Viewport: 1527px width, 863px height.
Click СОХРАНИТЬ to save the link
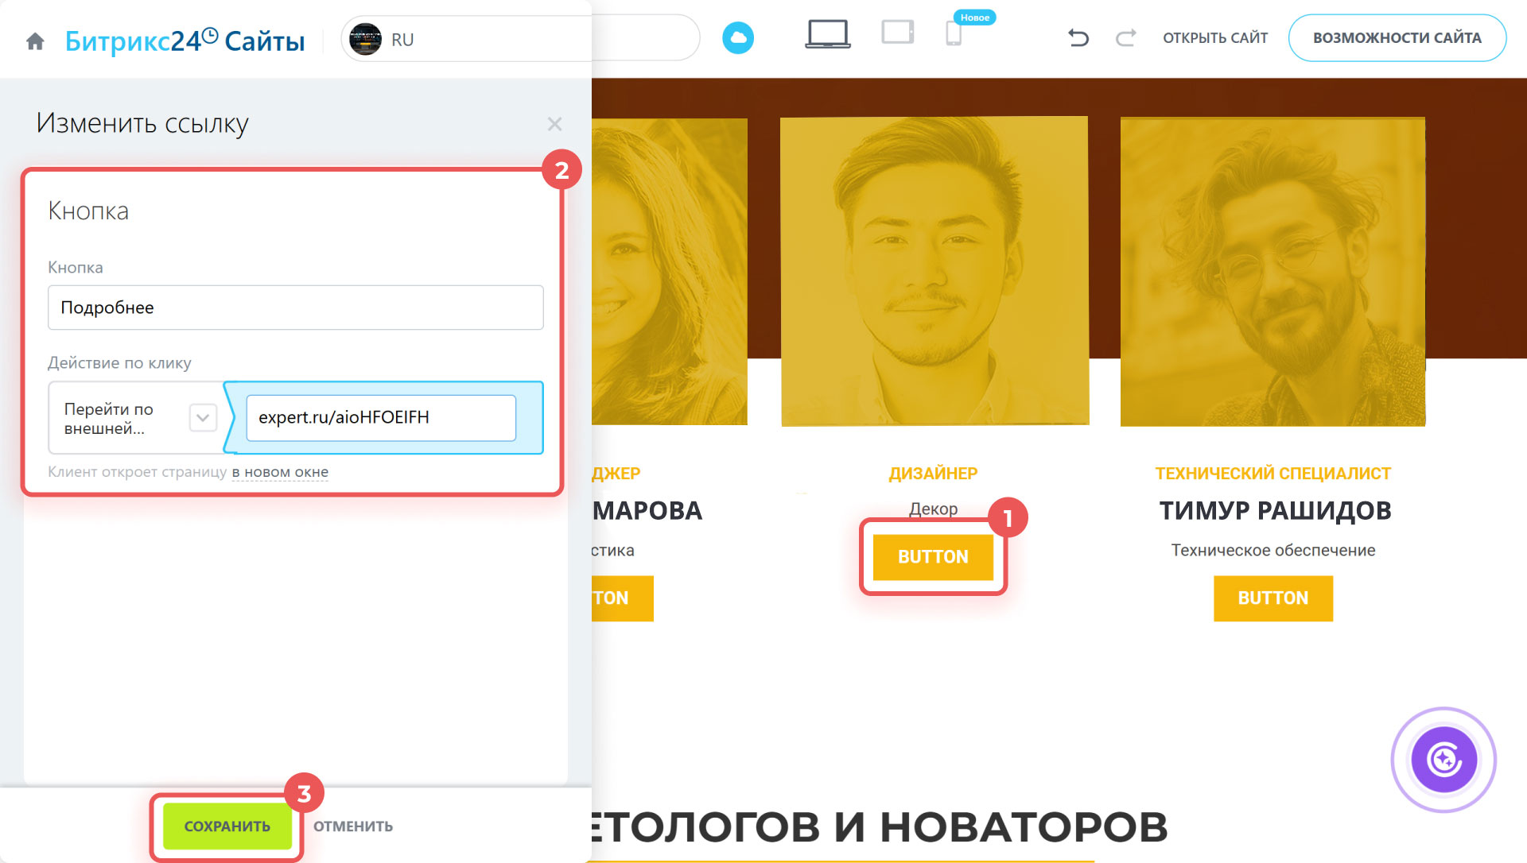(x=227, y=826)
